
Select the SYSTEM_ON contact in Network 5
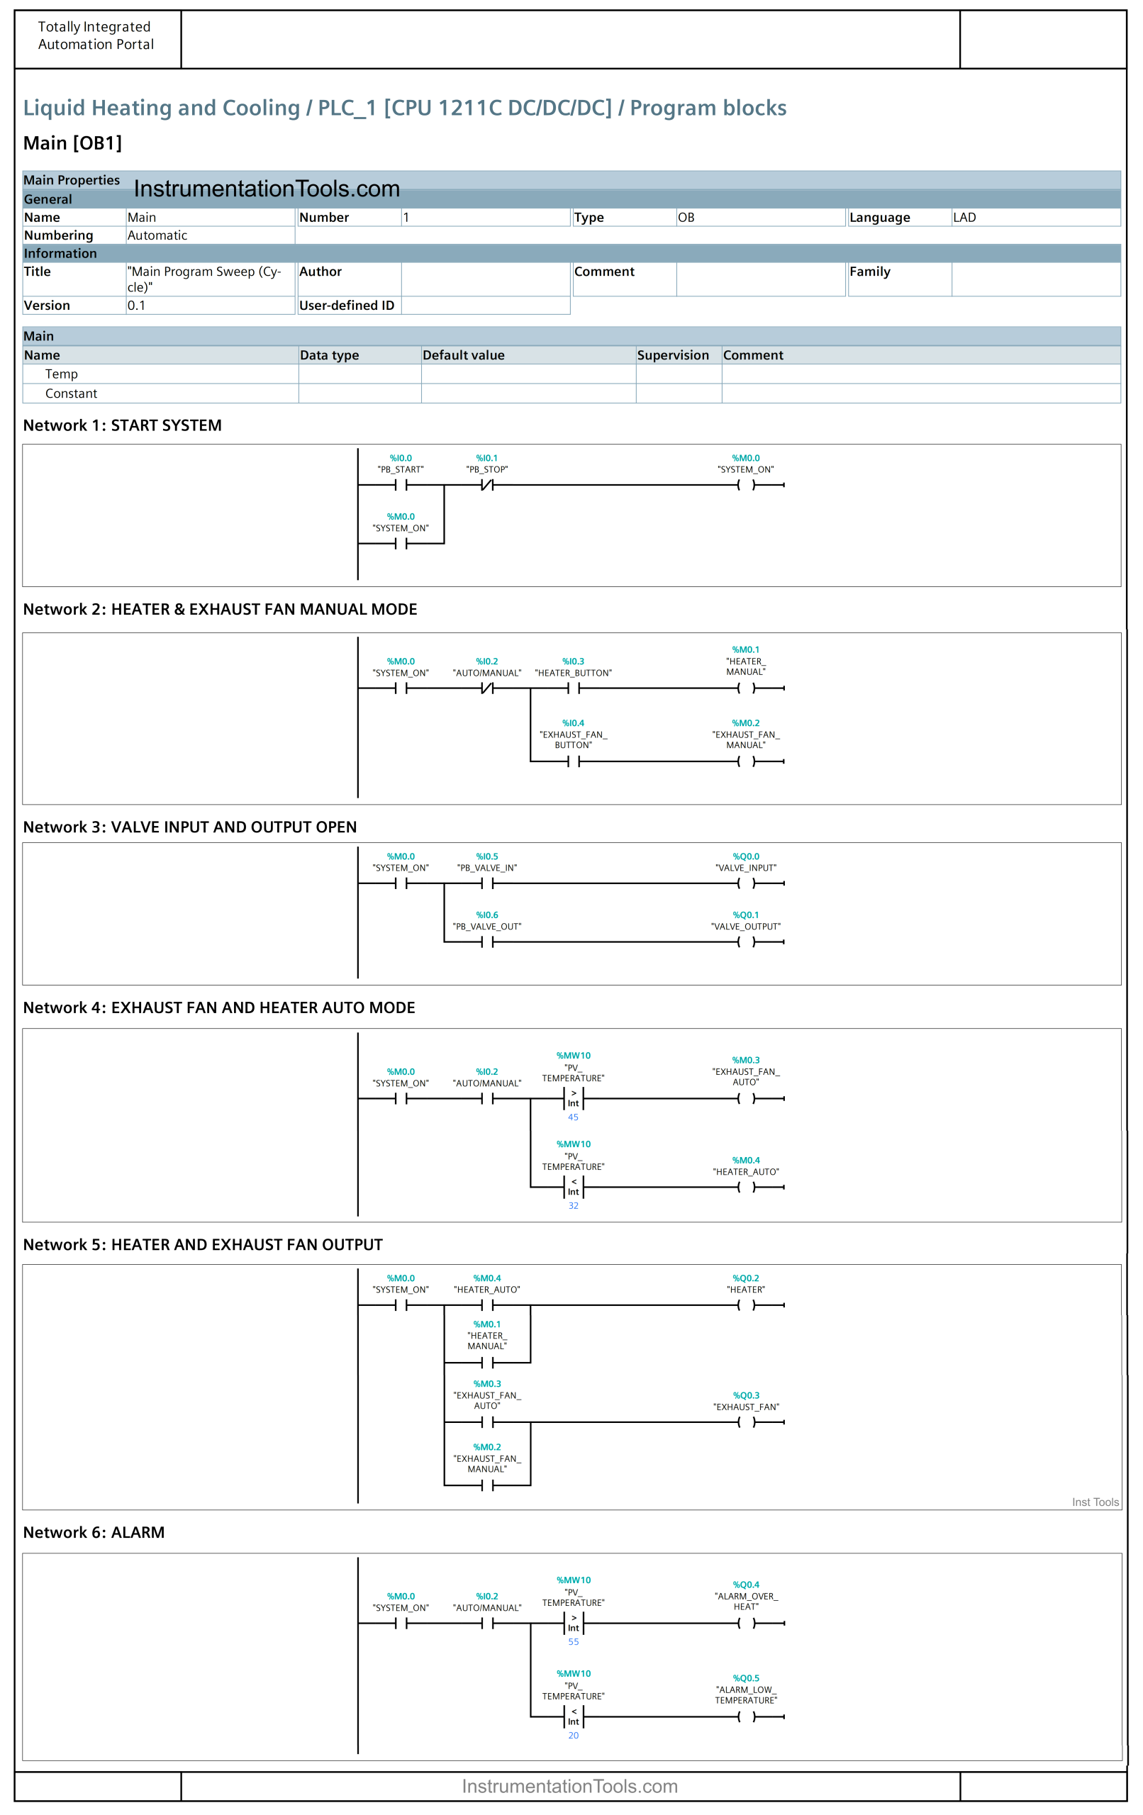coord(401,1305)
